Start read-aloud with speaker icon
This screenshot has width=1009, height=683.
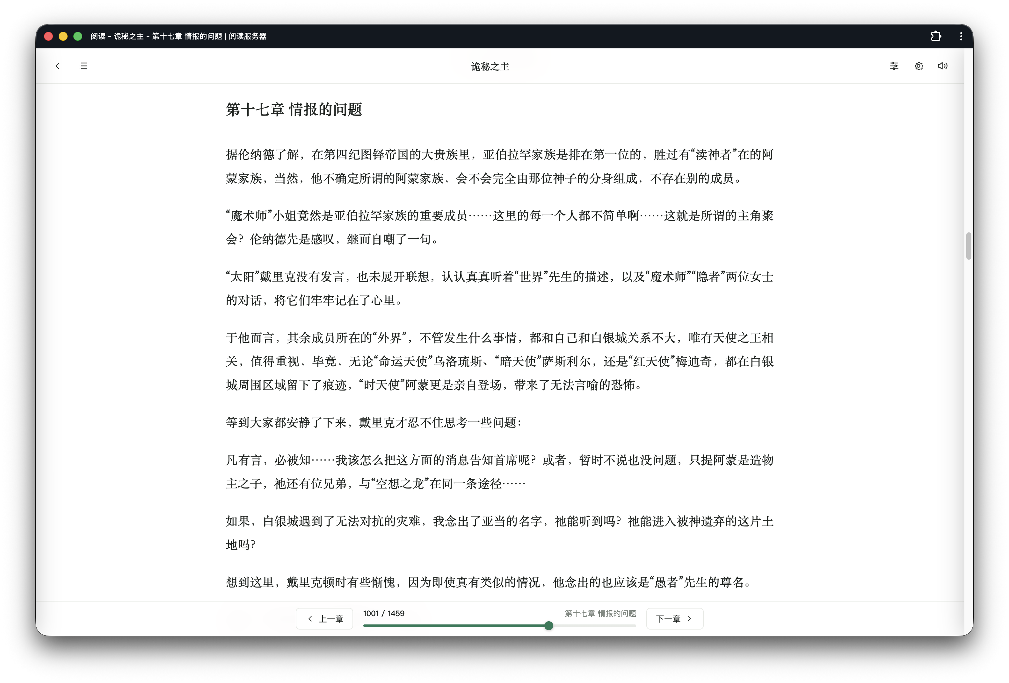point(943,66)
